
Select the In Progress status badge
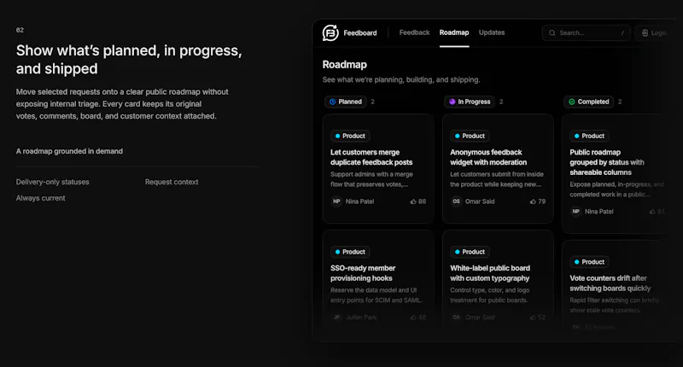coord(470,102)
